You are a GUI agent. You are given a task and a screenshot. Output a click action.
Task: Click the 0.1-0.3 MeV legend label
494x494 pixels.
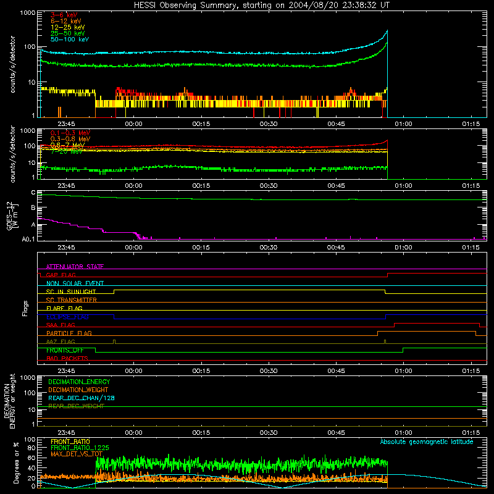click(x=70, y=133)
